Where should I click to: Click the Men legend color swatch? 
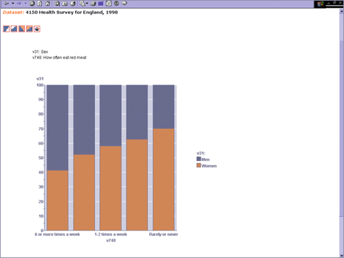(199, 159)
